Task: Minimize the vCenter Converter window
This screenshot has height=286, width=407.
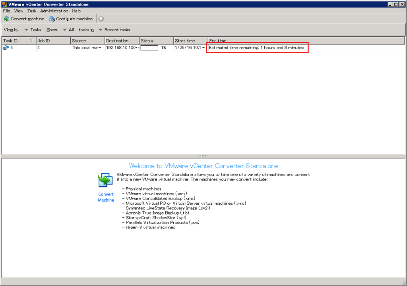Action: tap(390, 4)
